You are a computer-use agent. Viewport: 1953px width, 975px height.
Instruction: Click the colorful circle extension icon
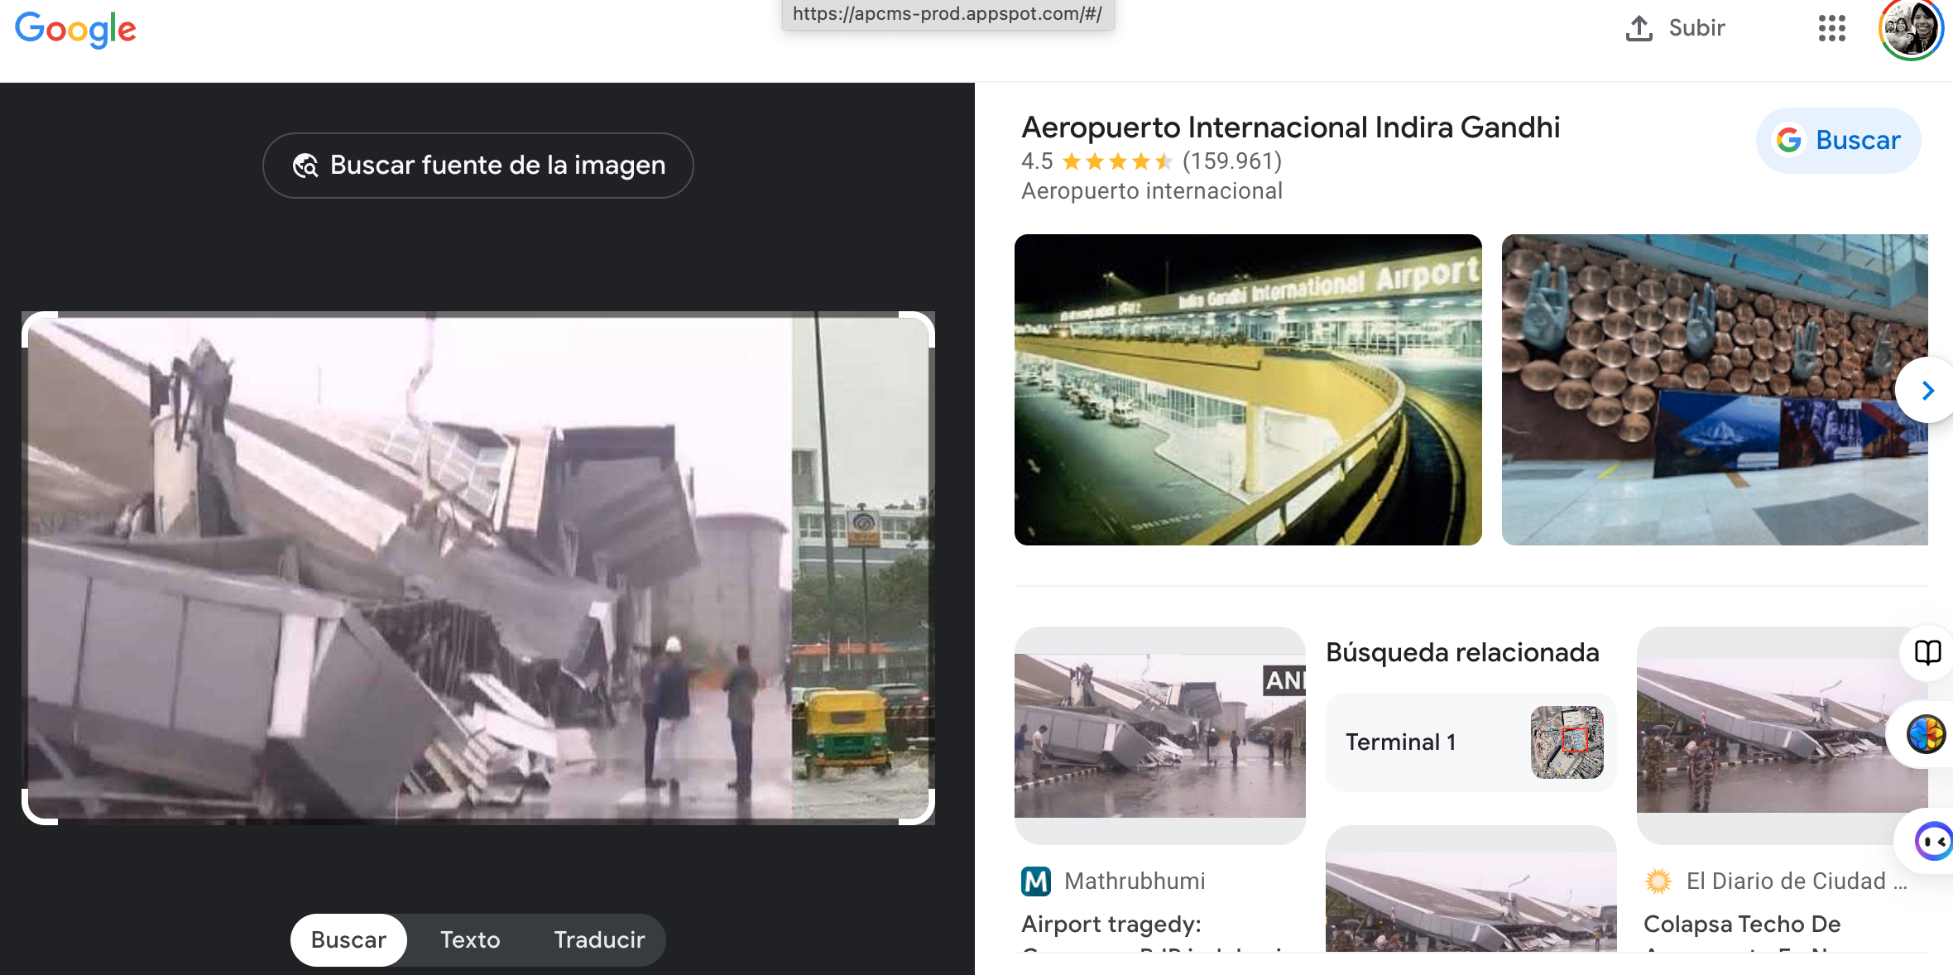[x=1926, y=734]
